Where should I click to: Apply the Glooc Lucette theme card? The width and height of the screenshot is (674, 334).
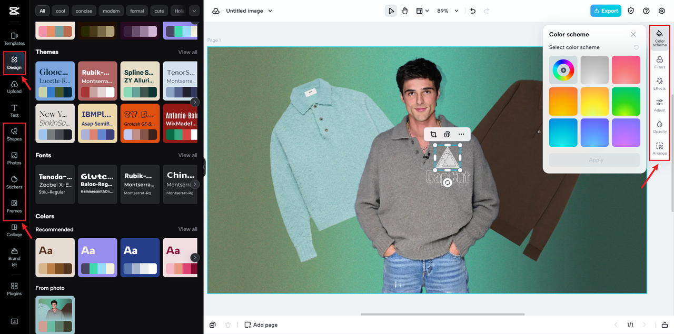pyautogui.click(x=55, y=80)
